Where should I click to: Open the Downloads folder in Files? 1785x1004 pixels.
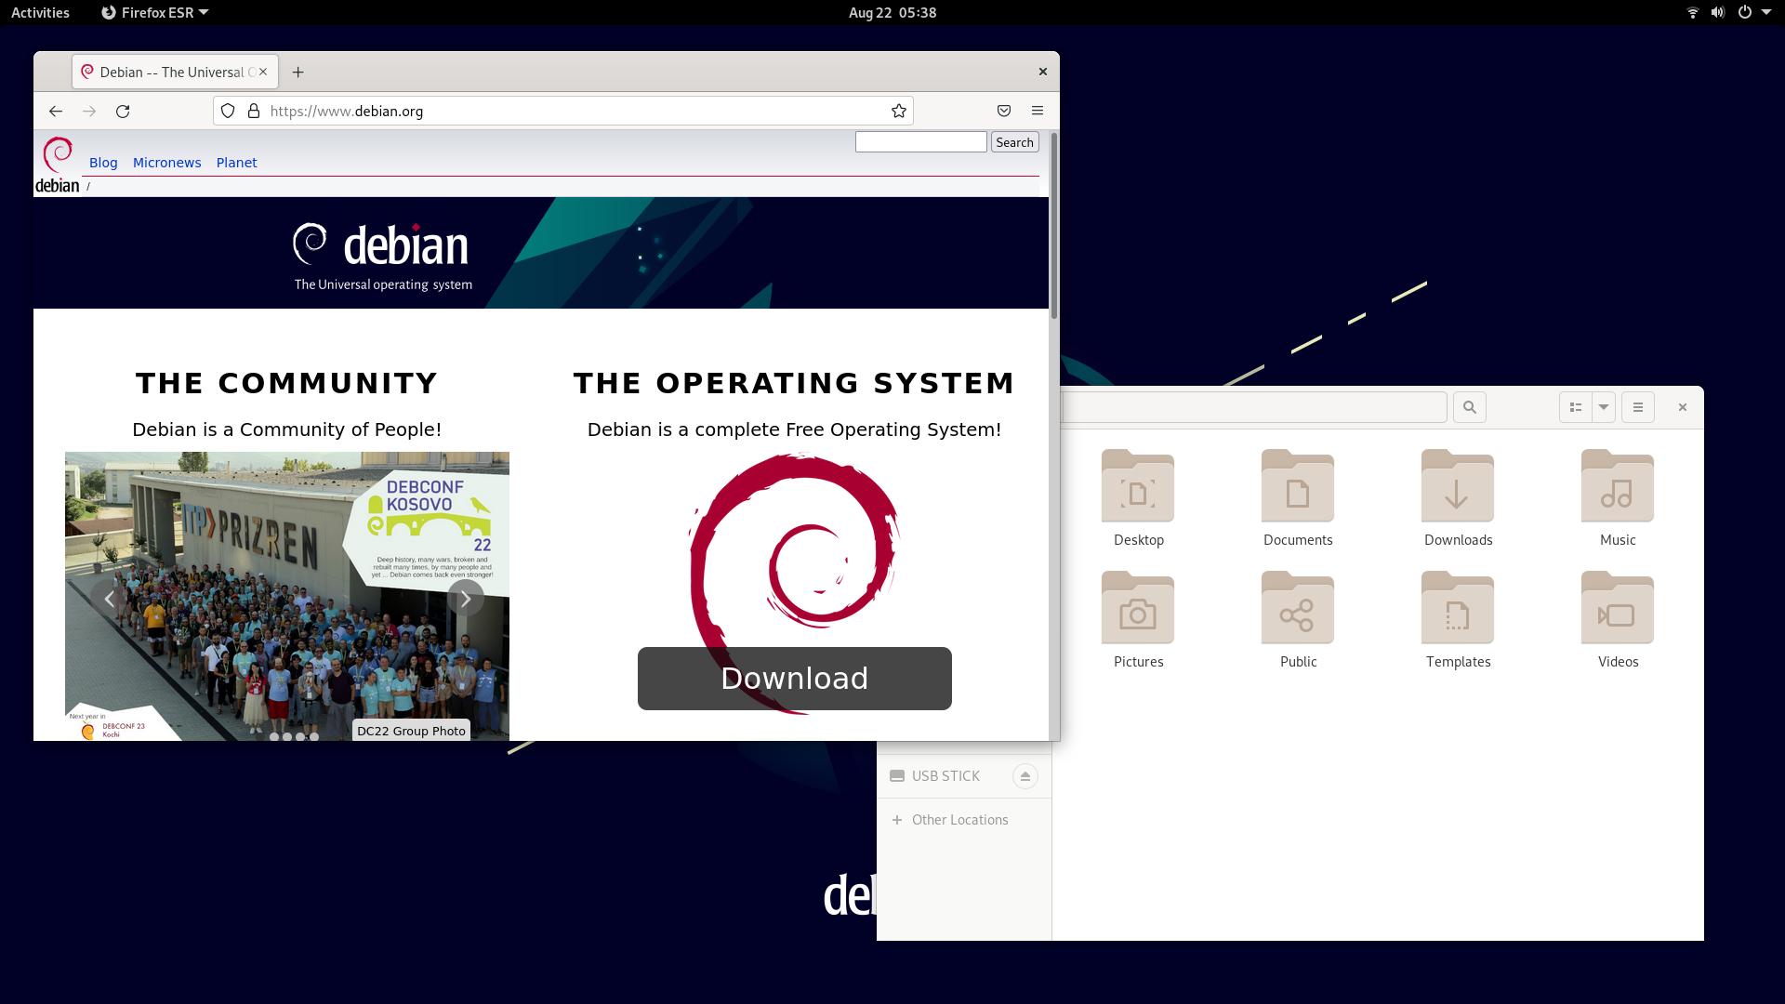1458,498
